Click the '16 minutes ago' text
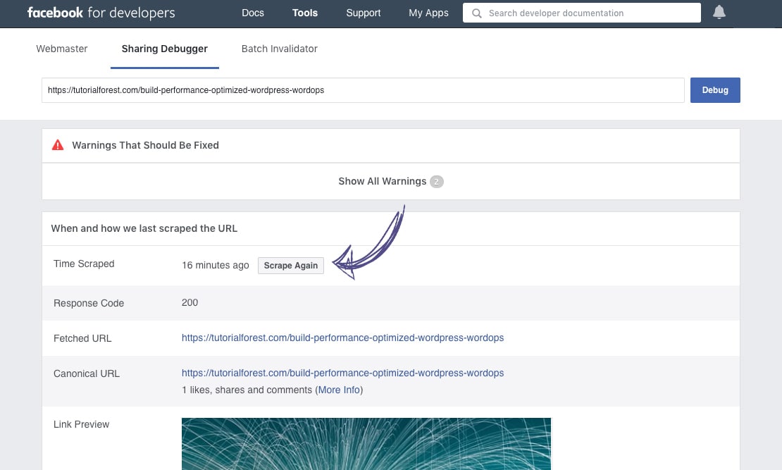Viewport: 782px width, 470px height. 216,266
